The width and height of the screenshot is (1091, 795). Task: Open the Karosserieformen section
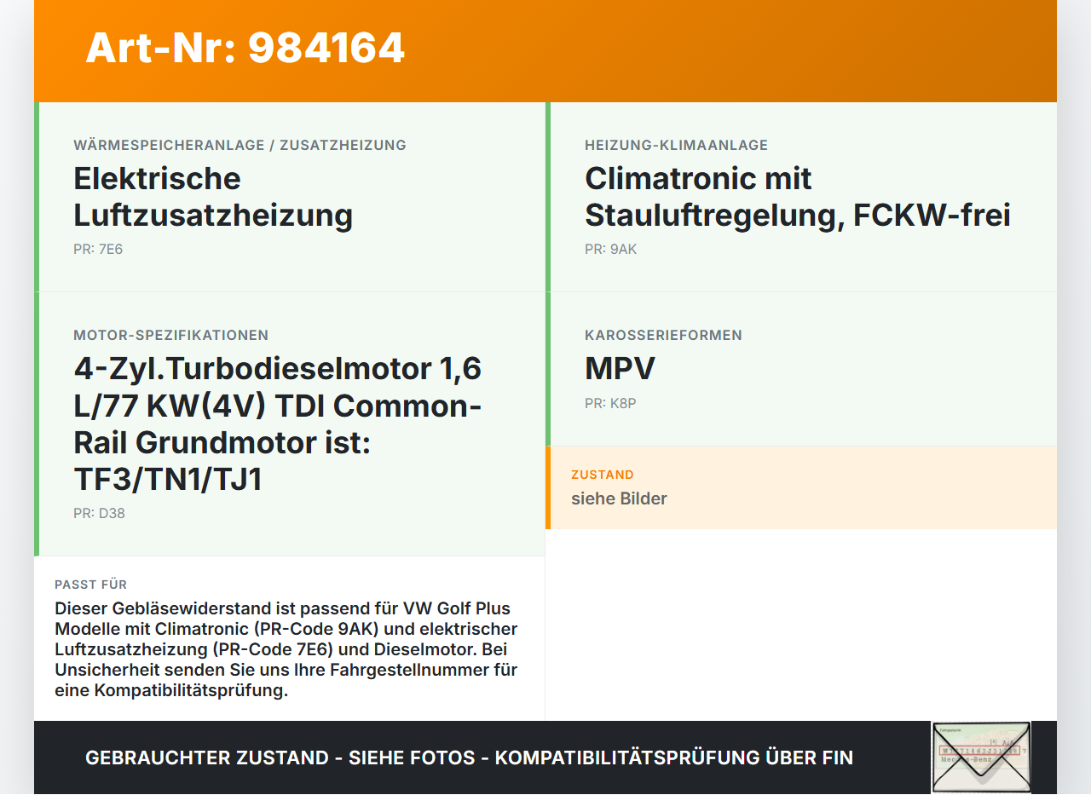pyautogui.click(x=663, y=334)
